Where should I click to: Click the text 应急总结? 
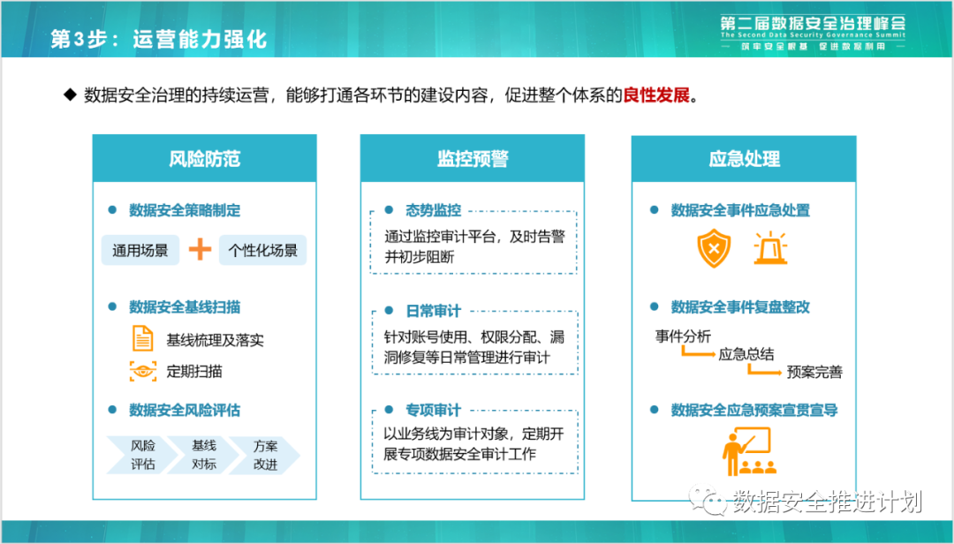tap(746, 354)
